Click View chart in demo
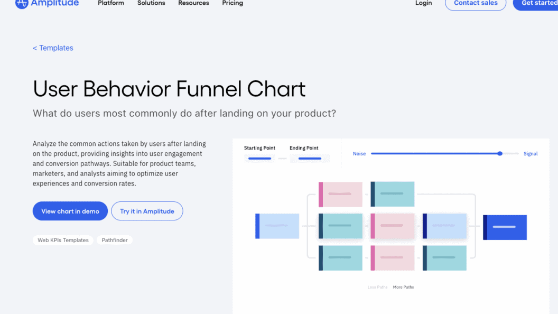 point(70,211)
